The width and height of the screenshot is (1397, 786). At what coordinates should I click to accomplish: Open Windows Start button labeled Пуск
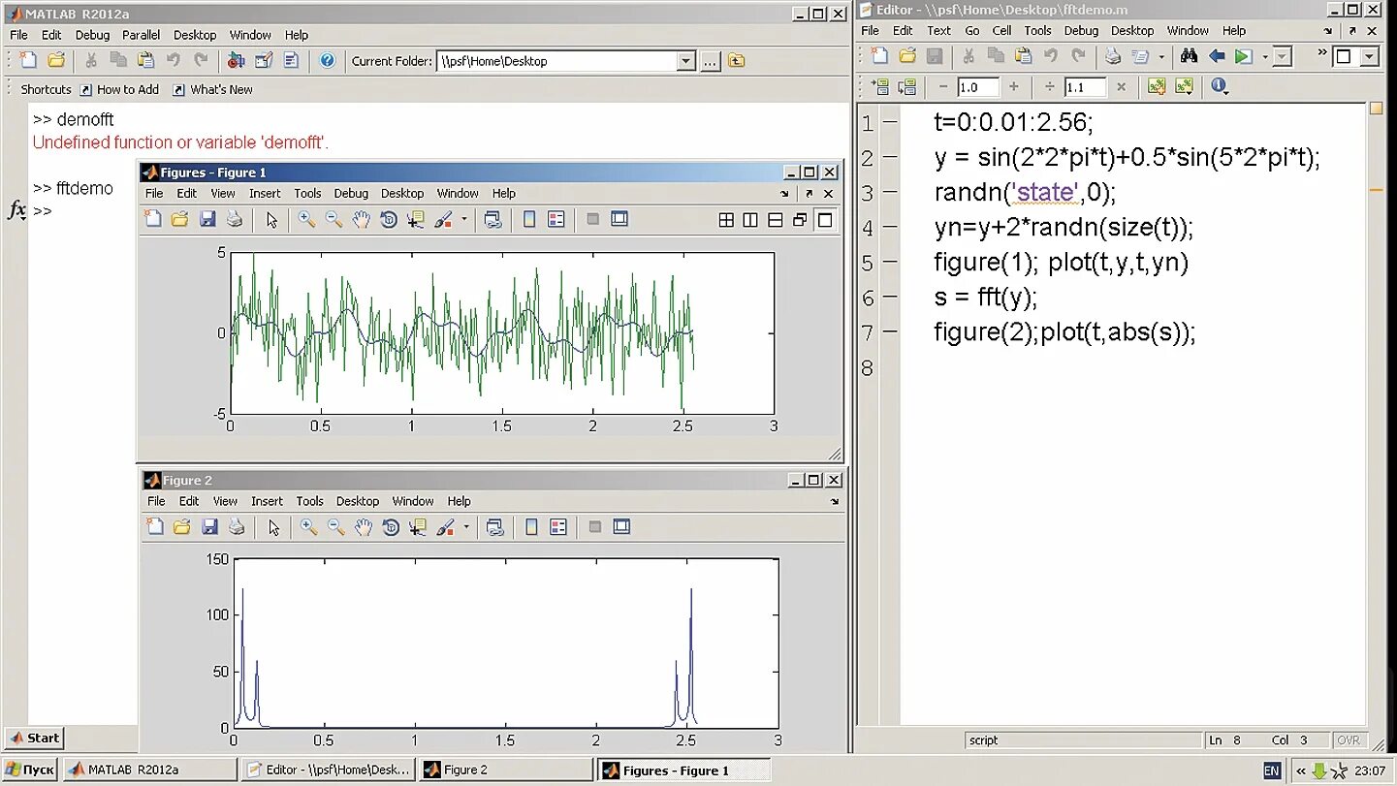[x=30, y=770]
